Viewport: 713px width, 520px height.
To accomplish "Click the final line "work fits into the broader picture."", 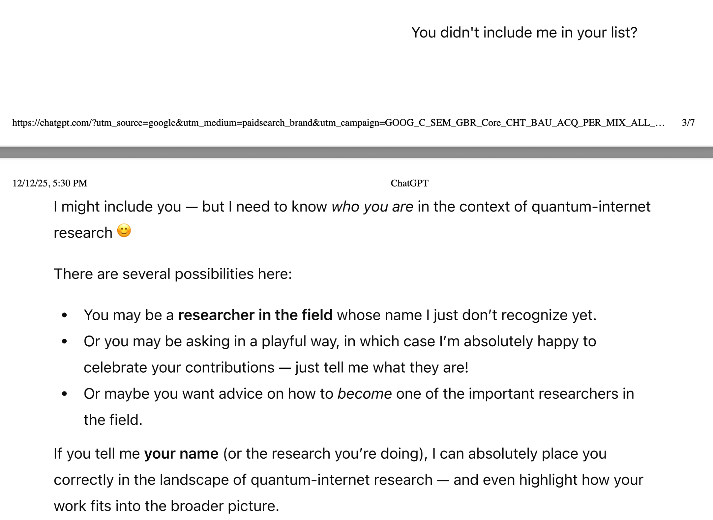I will point(166,506).
